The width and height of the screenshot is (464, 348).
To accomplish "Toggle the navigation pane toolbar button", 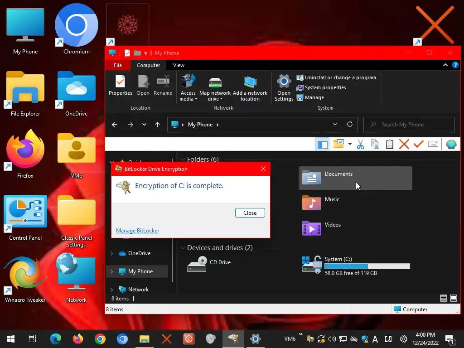I will [322, 145].
